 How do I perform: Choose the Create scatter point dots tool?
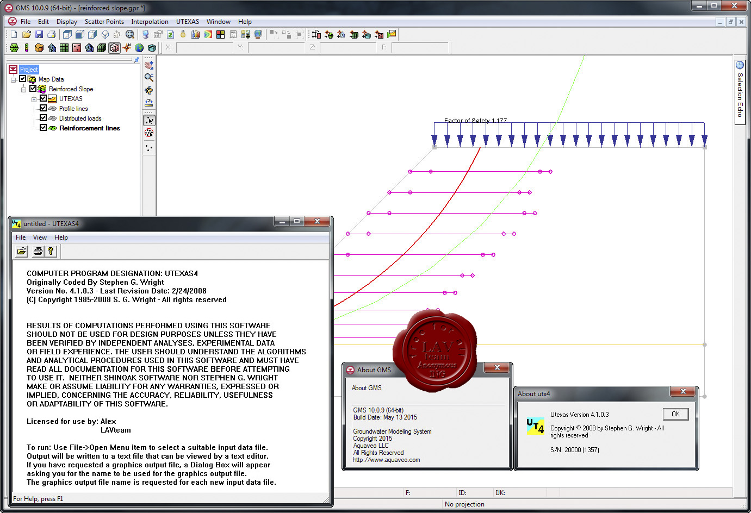point(149,147)
